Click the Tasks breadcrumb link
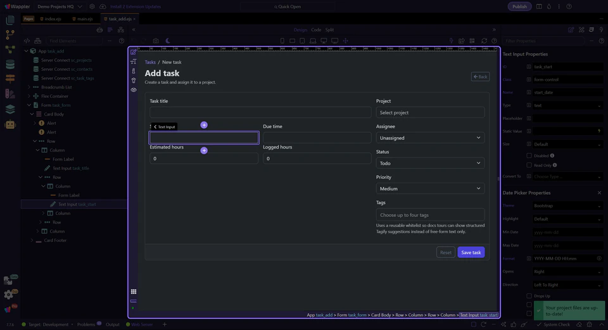The width and height of the screenshot is (608, 330). [x=150, y=62]
